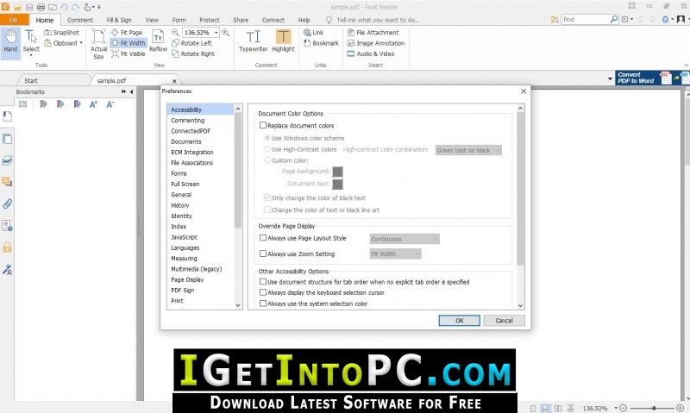Screen dimensions: 690x413
Task: Check Always display the keyboard selection cursor
Action: (x=263, y=292)
